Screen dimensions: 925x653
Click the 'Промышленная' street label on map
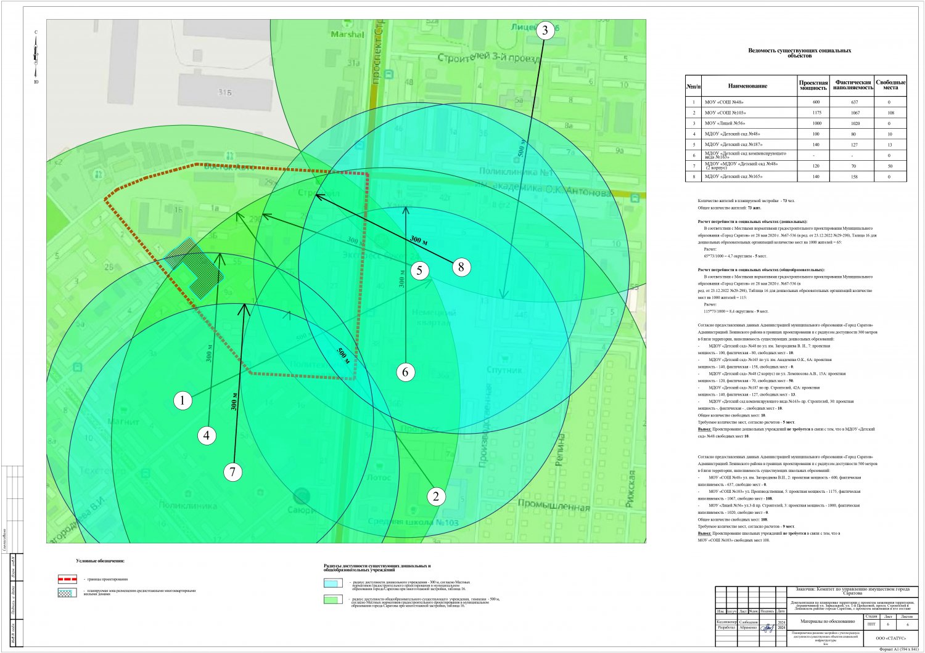tap(554, 507)
